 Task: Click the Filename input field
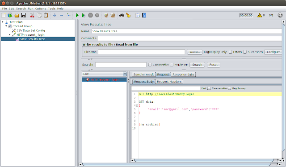(141, 52)
